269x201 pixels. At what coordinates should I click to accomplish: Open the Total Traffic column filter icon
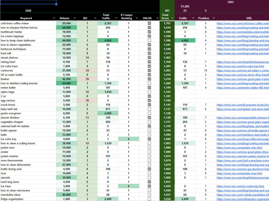pyautogui.click(x=116, y=18)
